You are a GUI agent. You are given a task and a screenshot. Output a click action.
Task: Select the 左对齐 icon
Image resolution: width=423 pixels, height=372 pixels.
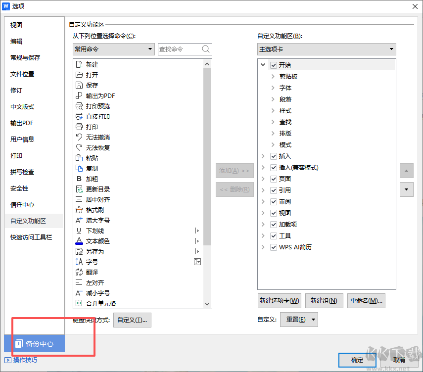79,282
